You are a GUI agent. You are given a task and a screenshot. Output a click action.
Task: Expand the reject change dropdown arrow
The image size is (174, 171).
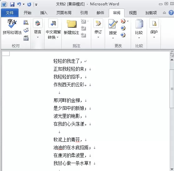point(128,21)
